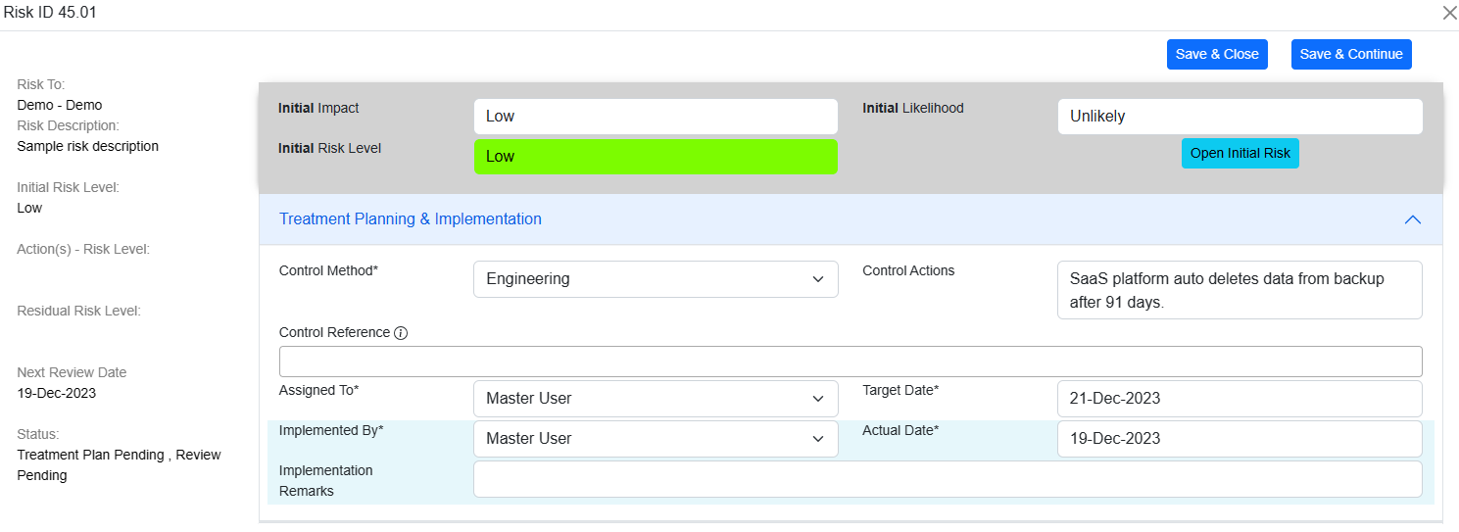
Task: Select the Target Date field
Action: [1239, 399]
